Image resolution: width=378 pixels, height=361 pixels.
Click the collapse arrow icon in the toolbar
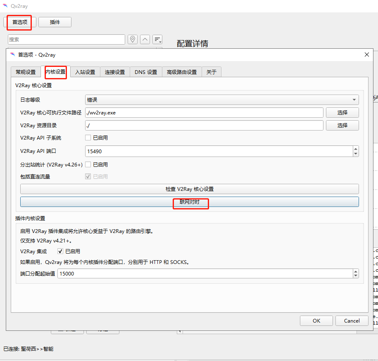145,39
